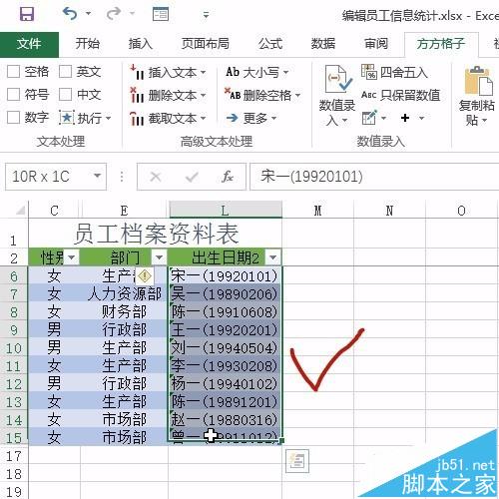Viewport: 499px width, 499px height.
Task: Click row header 12
Action: (14, 384)
